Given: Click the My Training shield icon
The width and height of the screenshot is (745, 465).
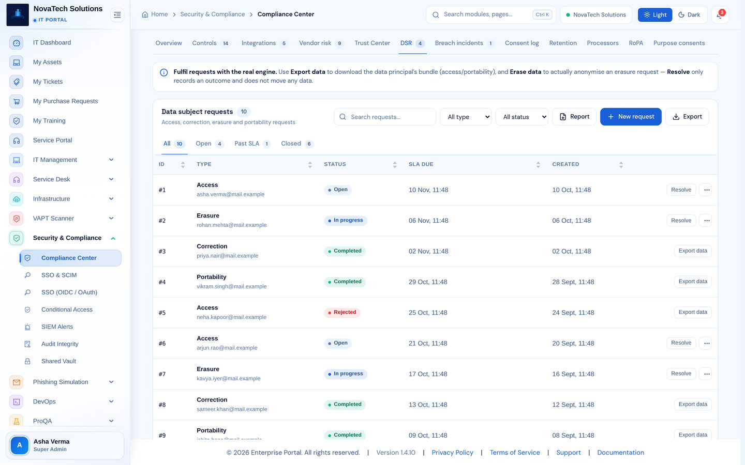Looking at the screenshot, I should 17,121.
